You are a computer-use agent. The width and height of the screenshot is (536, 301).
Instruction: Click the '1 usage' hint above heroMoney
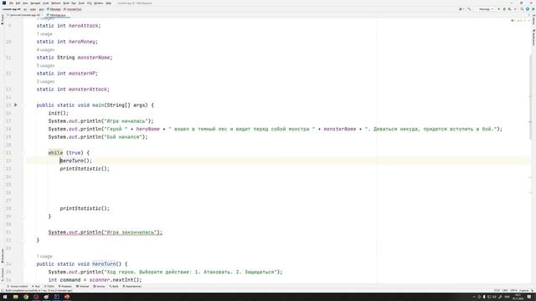point(44,34)
